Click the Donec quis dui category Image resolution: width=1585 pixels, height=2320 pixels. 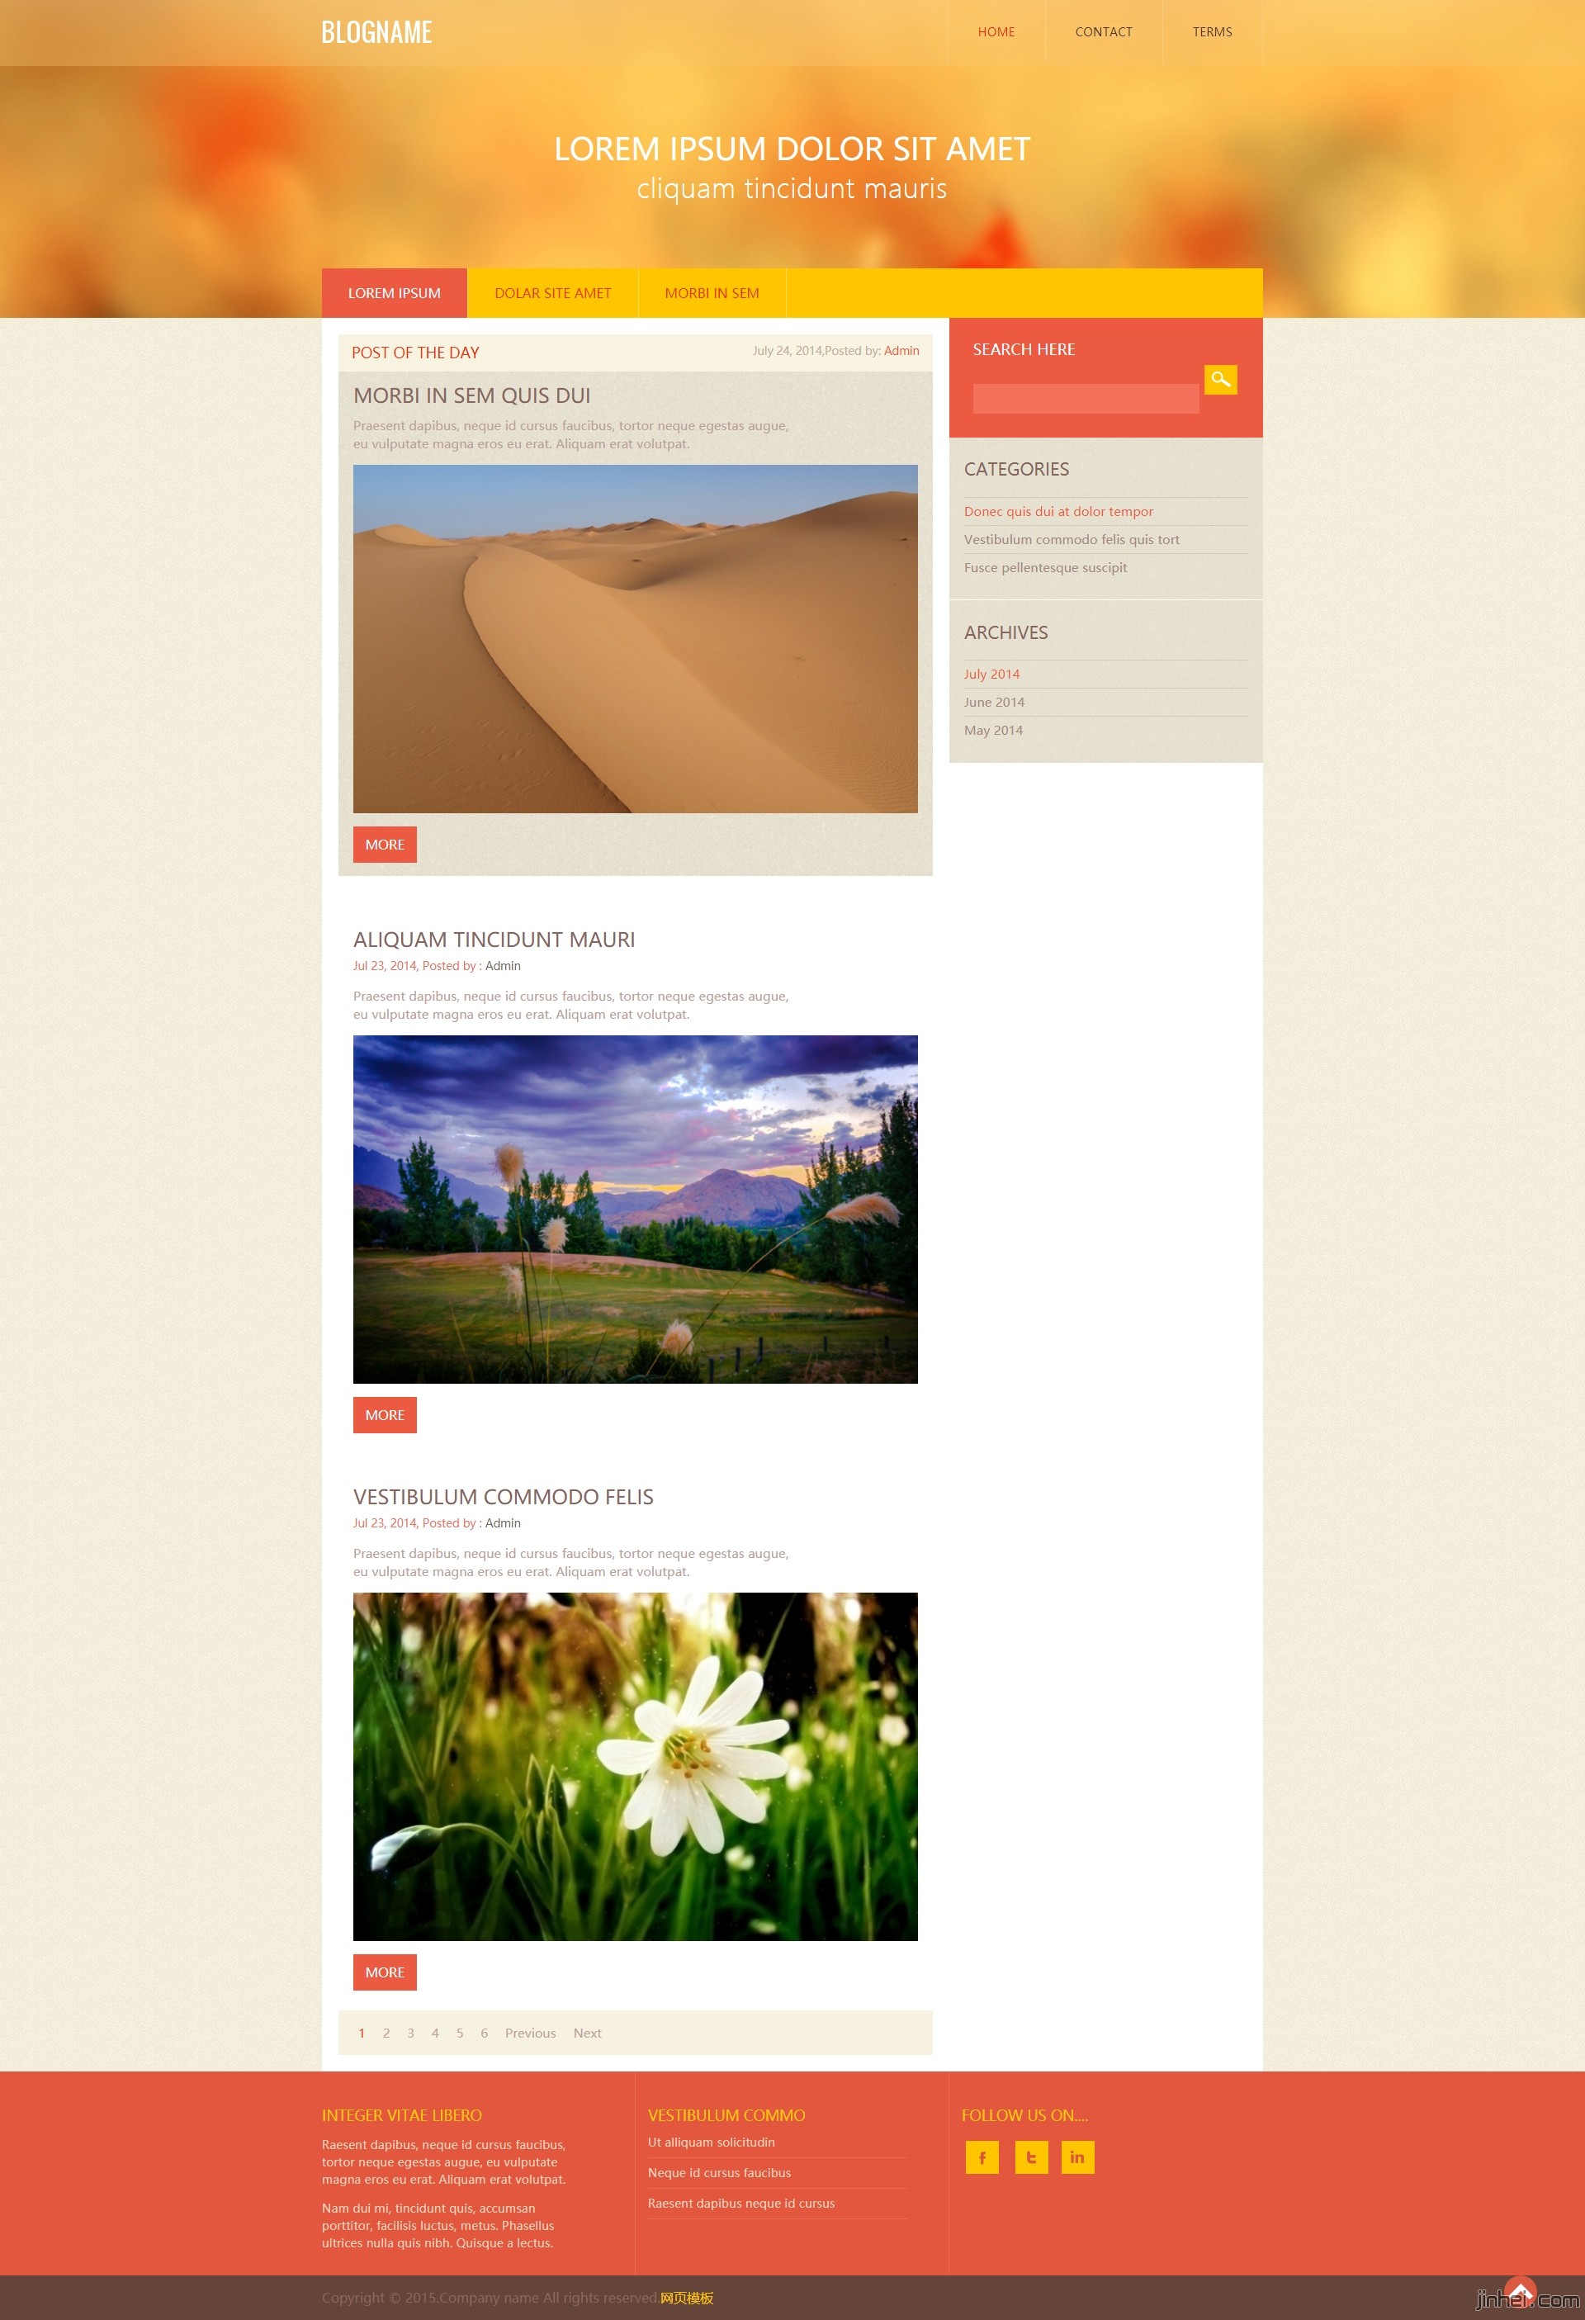(x=1060, y=509)
